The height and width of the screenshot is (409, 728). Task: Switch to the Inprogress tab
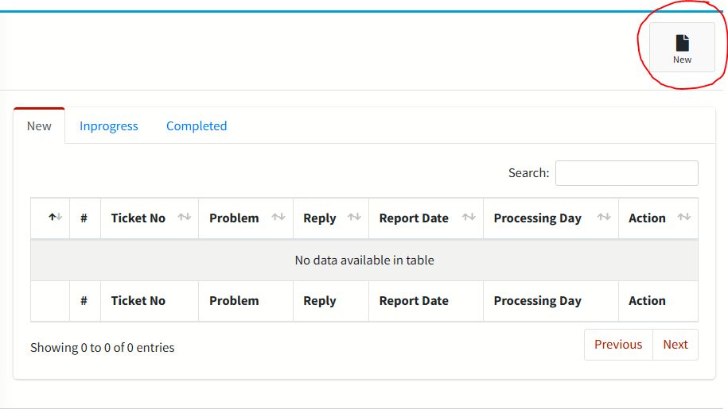(109, 126)
